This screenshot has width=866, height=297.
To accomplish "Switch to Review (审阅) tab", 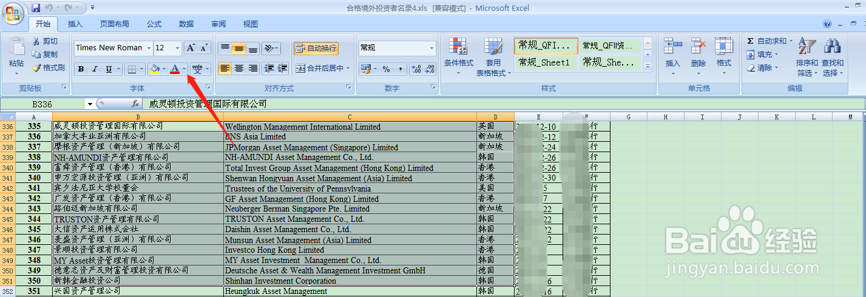I will click(218, 24).
